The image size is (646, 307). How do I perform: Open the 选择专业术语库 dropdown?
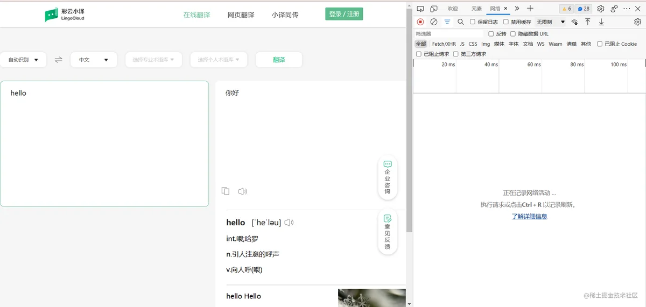(x=154, y=60)
